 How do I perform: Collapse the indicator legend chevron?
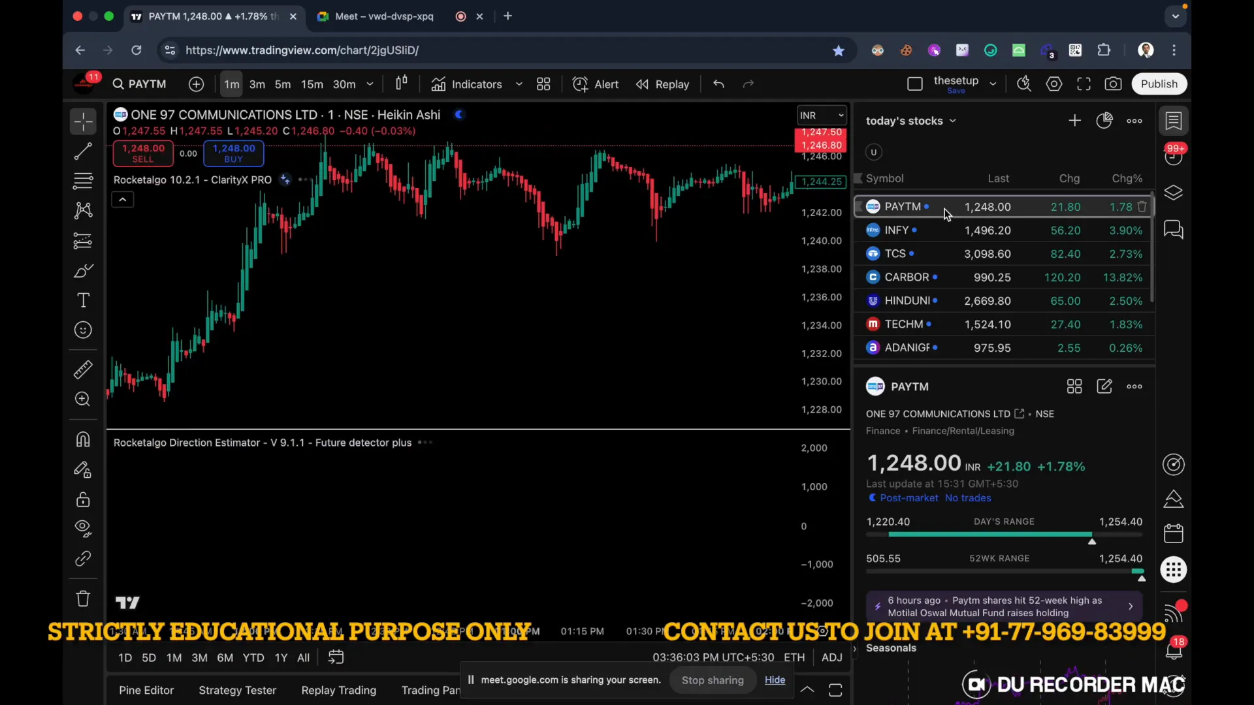123,200
